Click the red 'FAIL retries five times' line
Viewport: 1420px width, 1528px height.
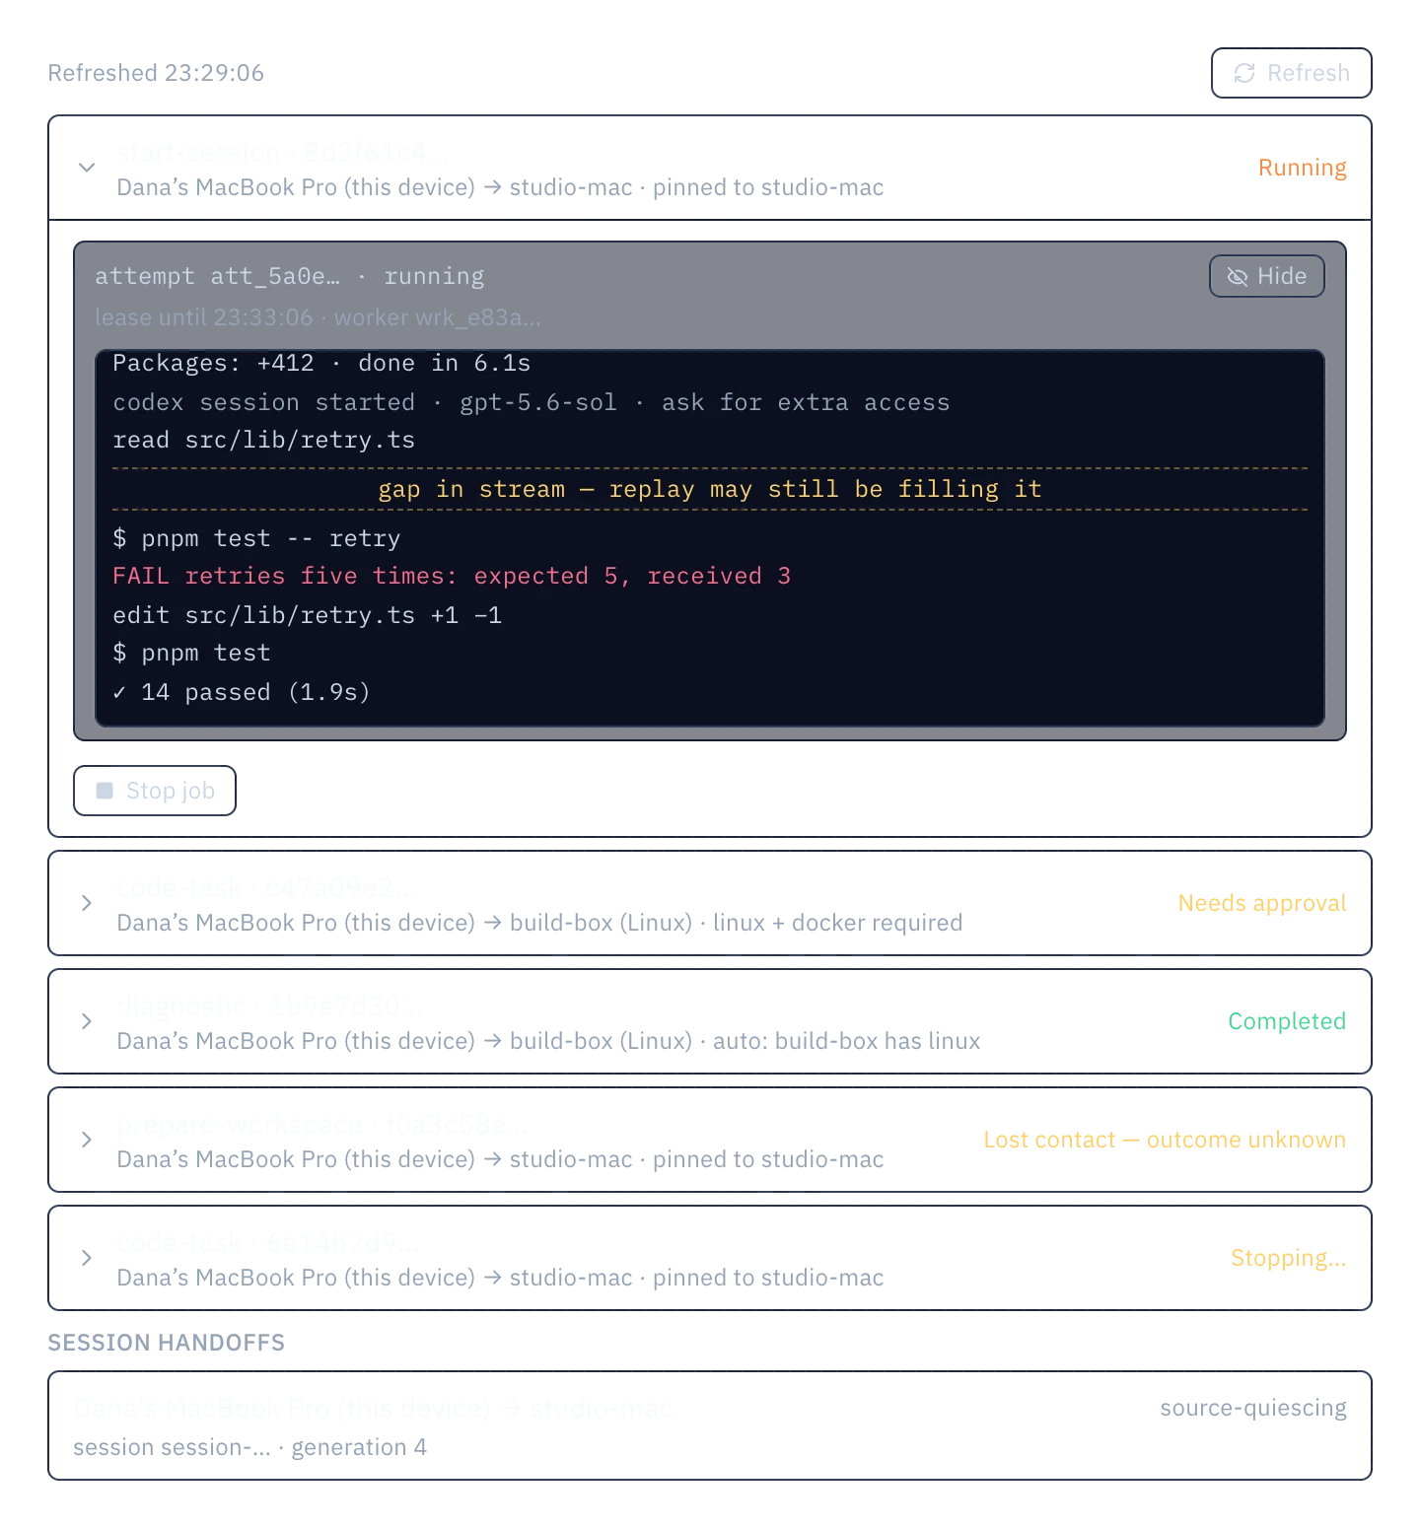tap(452, 576)
